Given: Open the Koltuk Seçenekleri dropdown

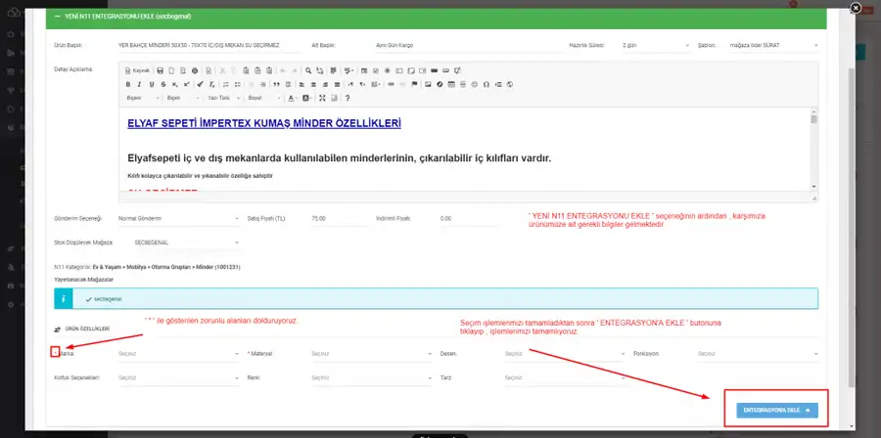Looking at the screenshot, I should point(179,378).
